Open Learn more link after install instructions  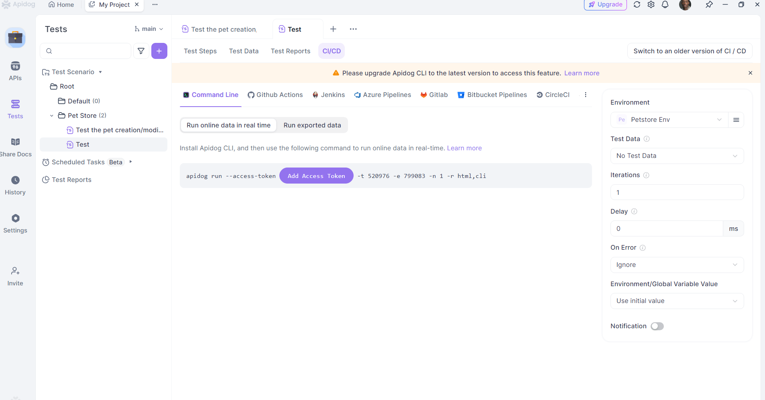[x=464, y=148]
